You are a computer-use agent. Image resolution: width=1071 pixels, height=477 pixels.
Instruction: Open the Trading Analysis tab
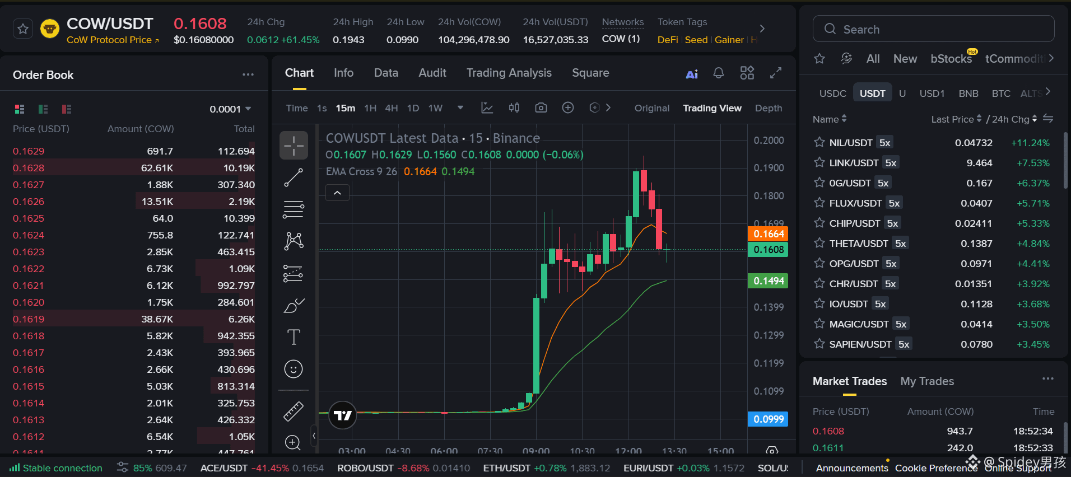click(509, 73)
